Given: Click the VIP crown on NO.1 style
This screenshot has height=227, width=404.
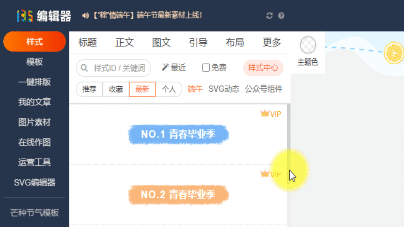Looking at the screenshot, I should tap(265, 113).
